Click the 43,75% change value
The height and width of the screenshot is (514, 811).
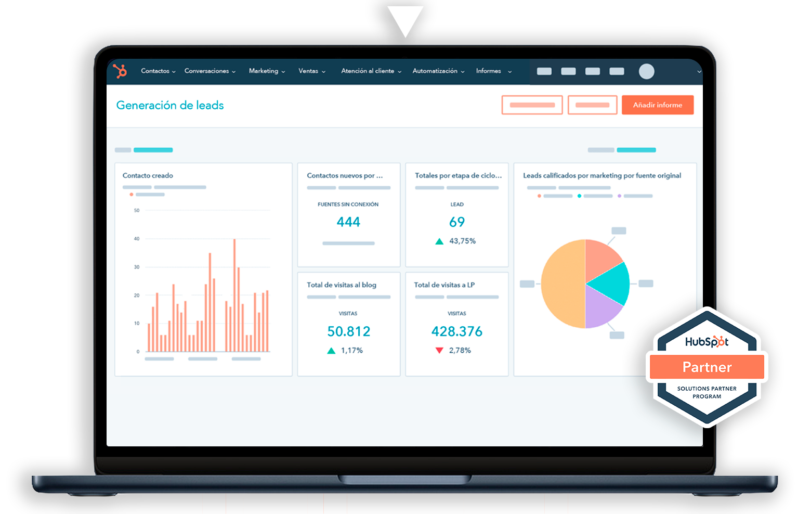(463, 241)
